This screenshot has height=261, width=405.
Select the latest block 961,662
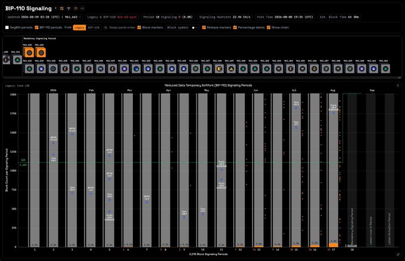tap(385, 69)
